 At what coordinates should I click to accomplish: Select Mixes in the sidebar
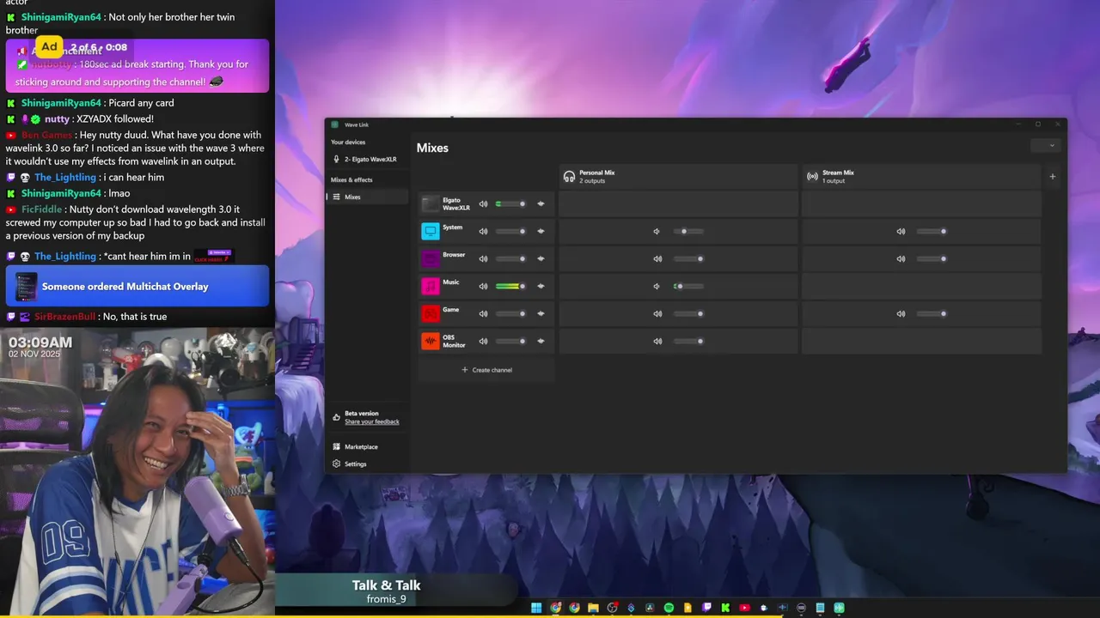[x=369, y=197]
